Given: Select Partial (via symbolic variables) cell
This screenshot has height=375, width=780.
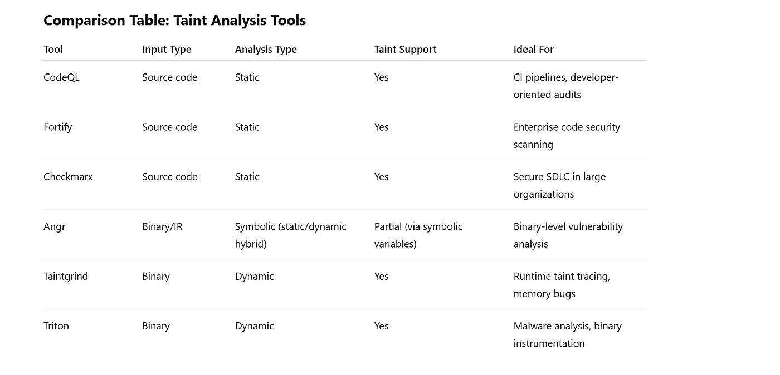Looking at the screenshot, I should (418, 235).
